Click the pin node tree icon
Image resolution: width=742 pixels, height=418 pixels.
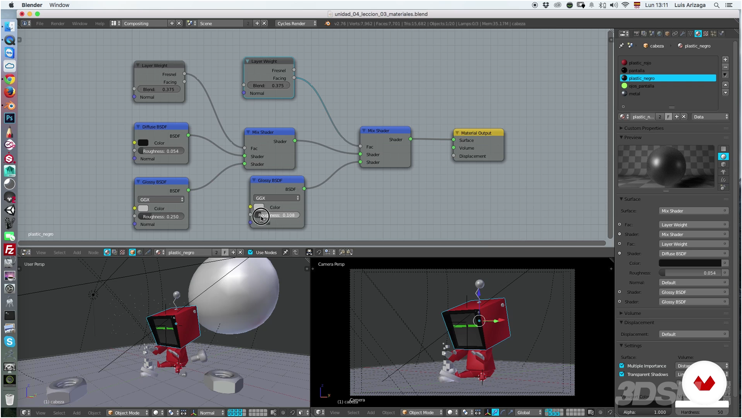click(286, 252)
